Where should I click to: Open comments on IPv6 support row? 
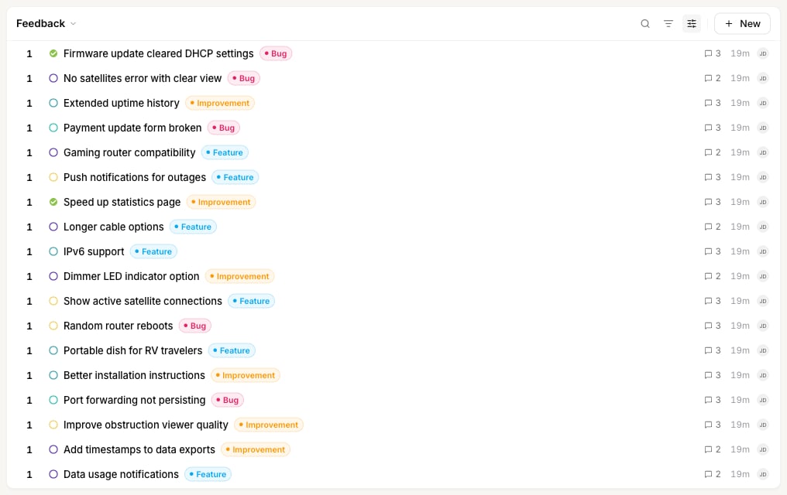[712, 251]
